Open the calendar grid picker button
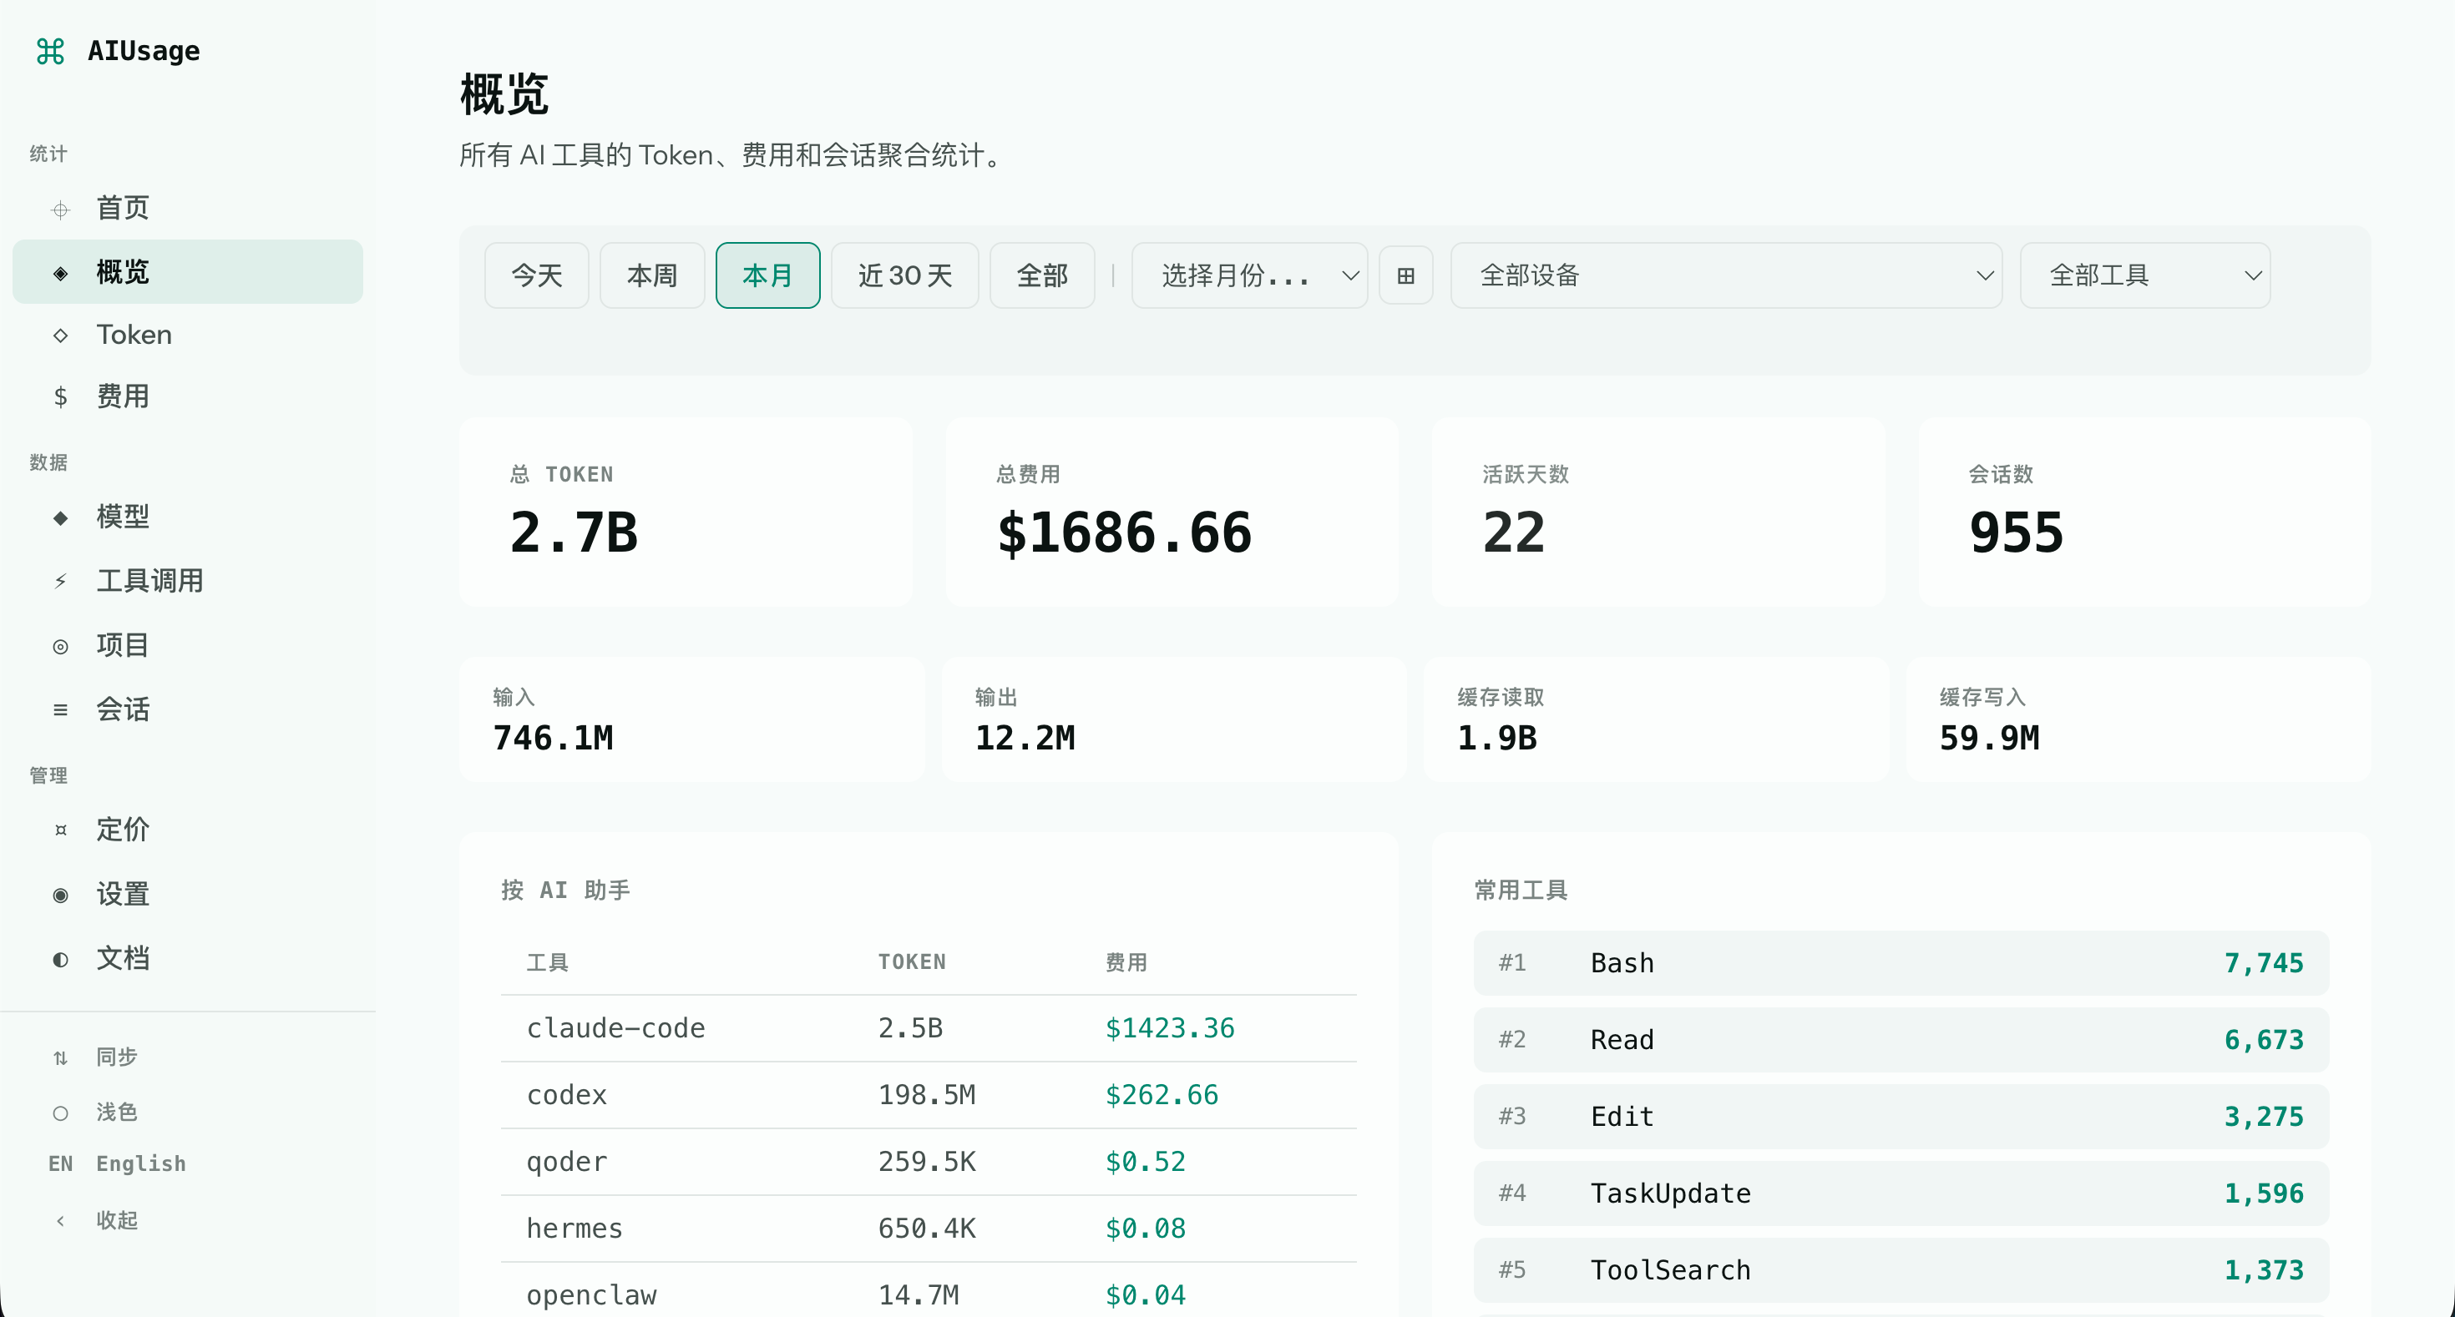 click(x=1405, y=275)
